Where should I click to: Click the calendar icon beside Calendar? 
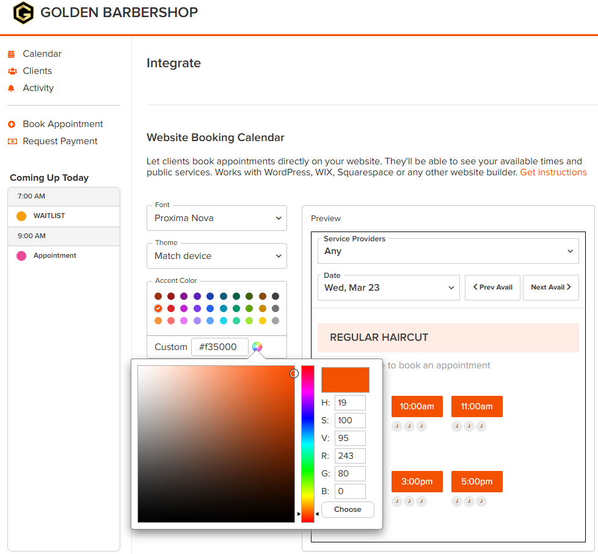[12, 54]
